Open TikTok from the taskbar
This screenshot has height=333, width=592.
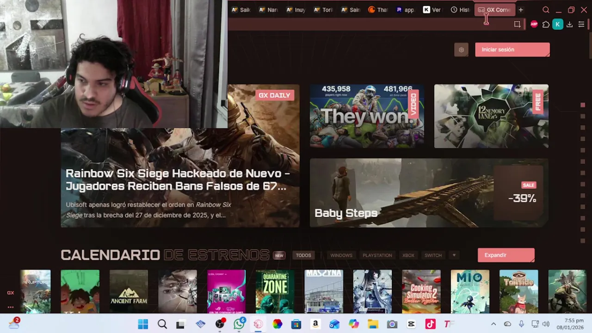pyautogui.click(x=431, y=324)
